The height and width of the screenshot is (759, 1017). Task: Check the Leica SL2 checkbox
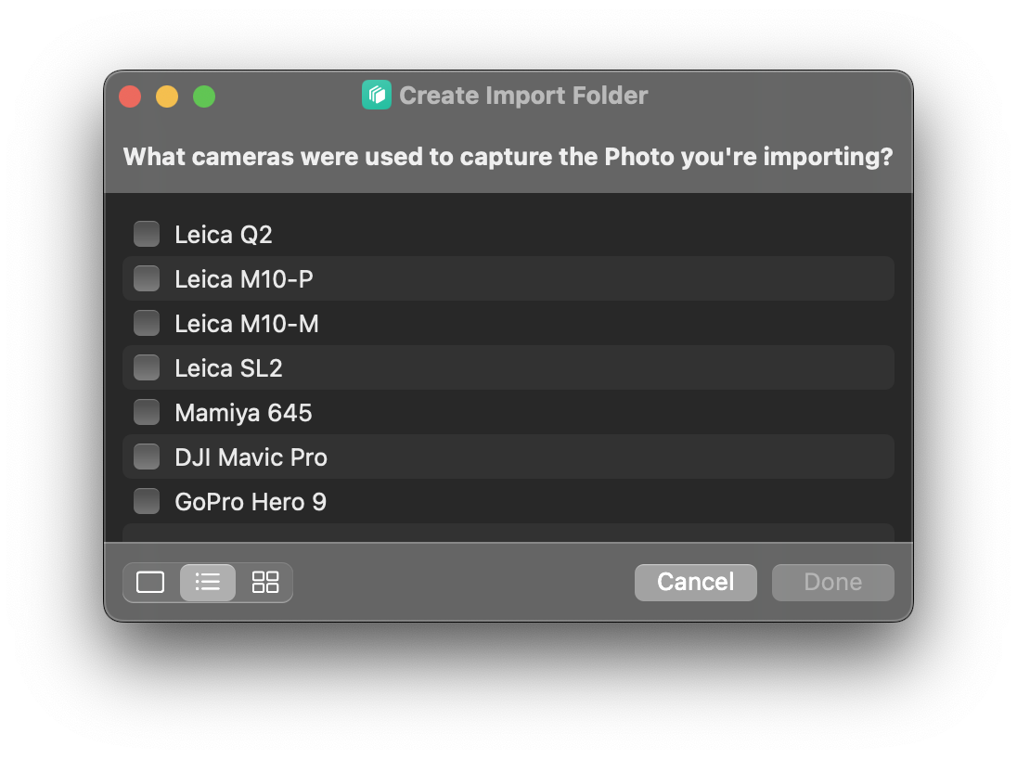tap(146, 367)
